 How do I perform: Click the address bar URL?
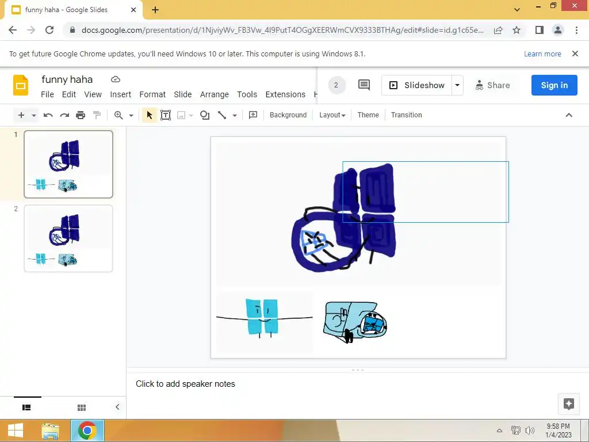282,30
